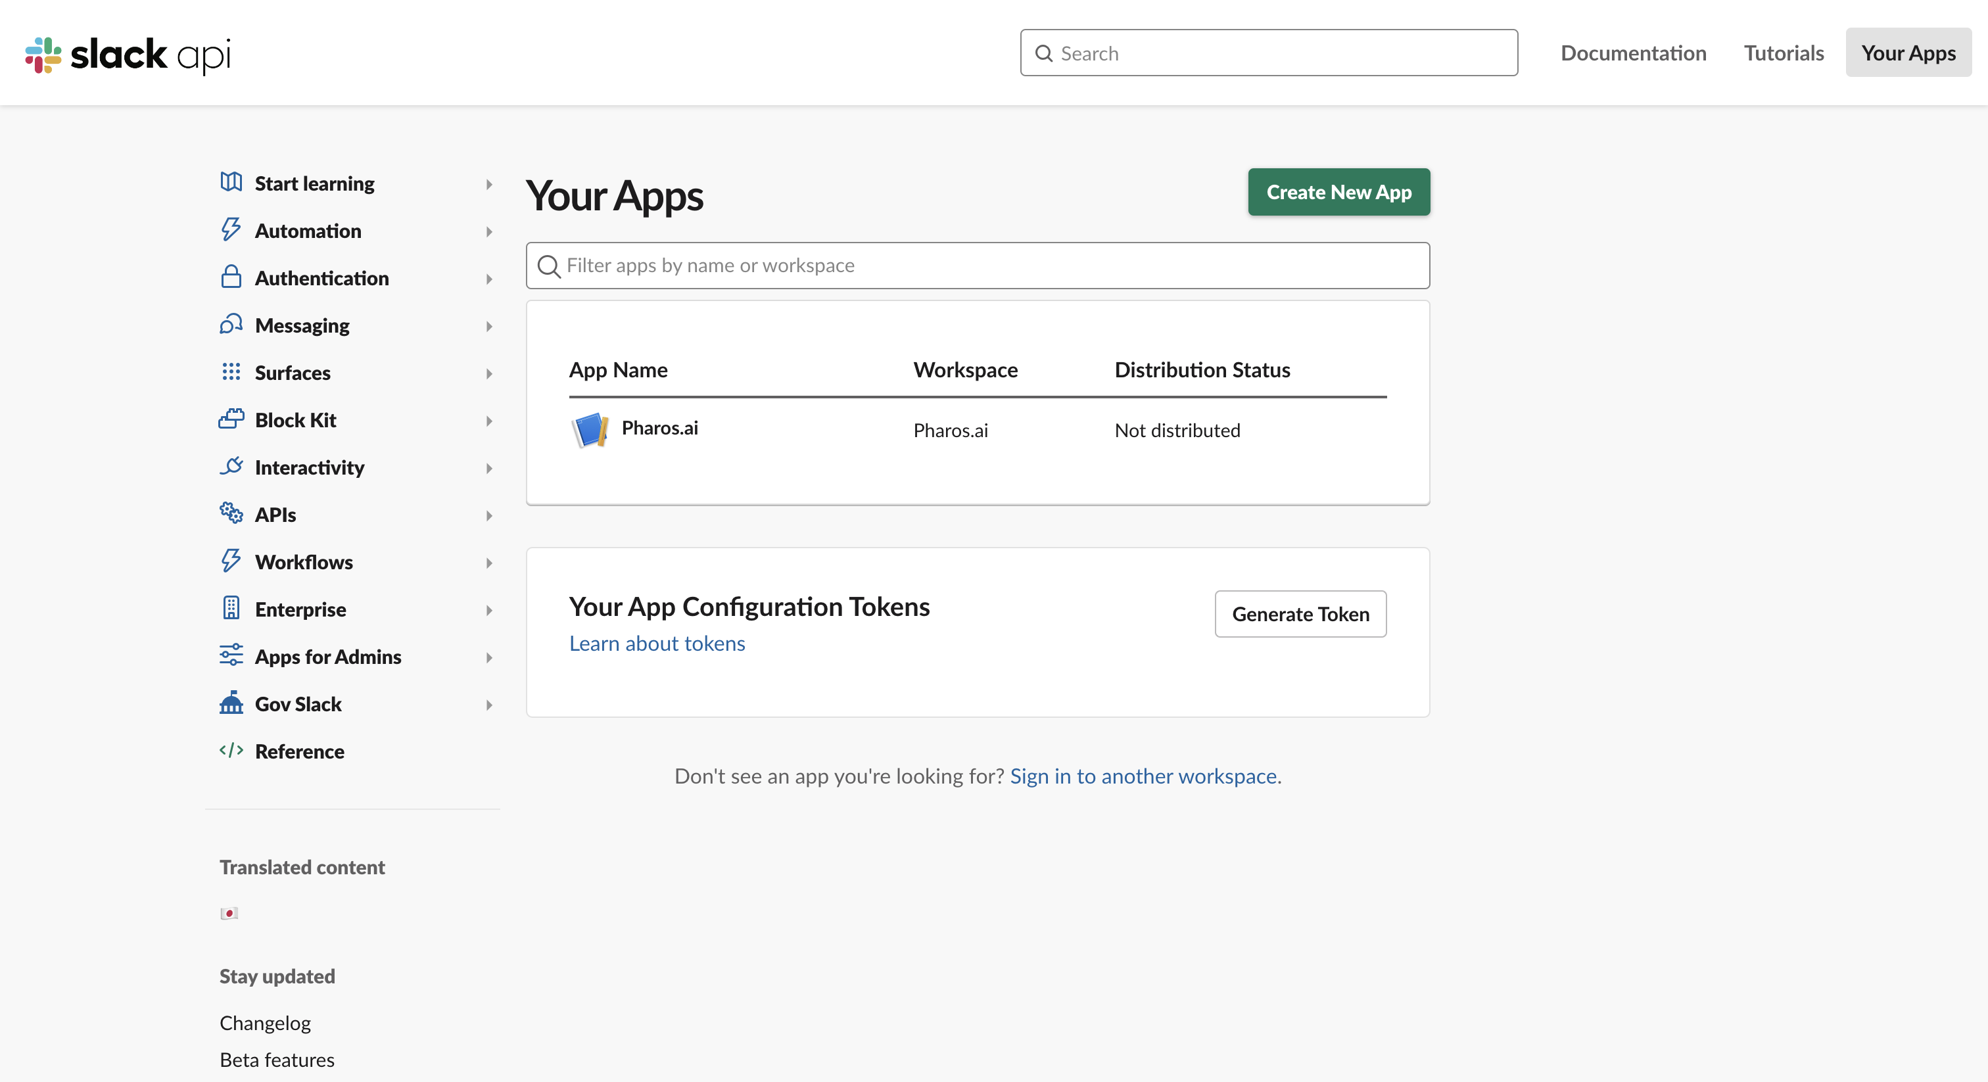Focus the Filter apps by name field
The height and width of the screenshot is (1082, 1988).
[978, 266]
